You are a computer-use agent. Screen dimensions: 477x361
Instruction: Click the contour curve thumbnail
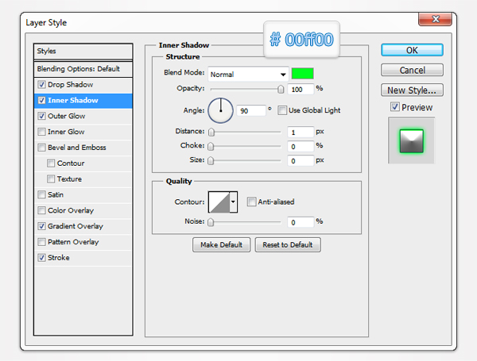coord(219,202)
